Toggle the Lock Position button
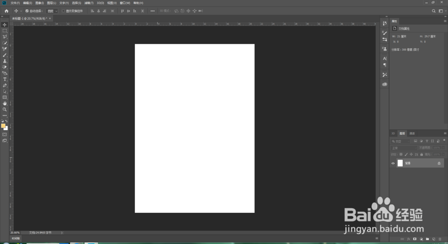The image size is (448, 244). tap(411, 154)
